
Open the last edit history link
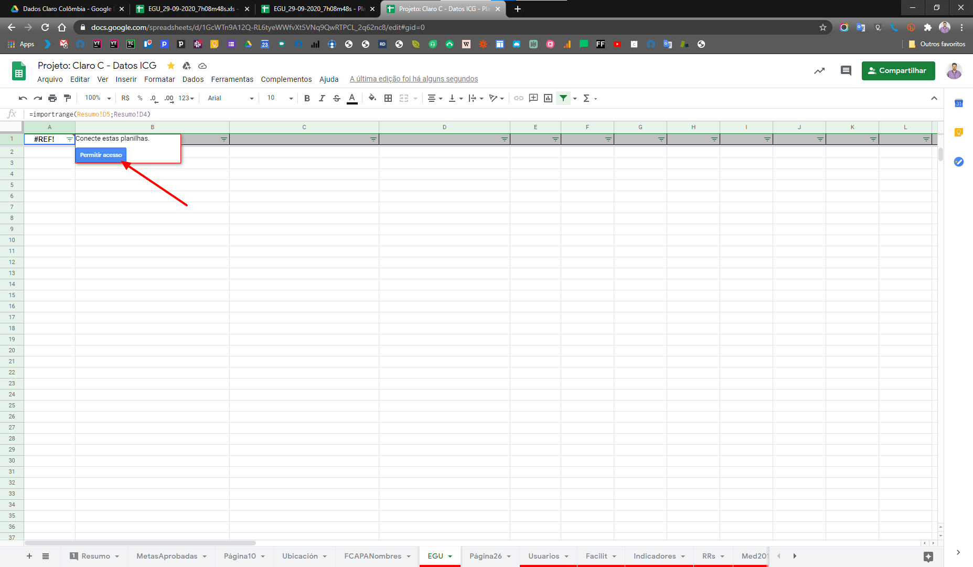(414, 79)
